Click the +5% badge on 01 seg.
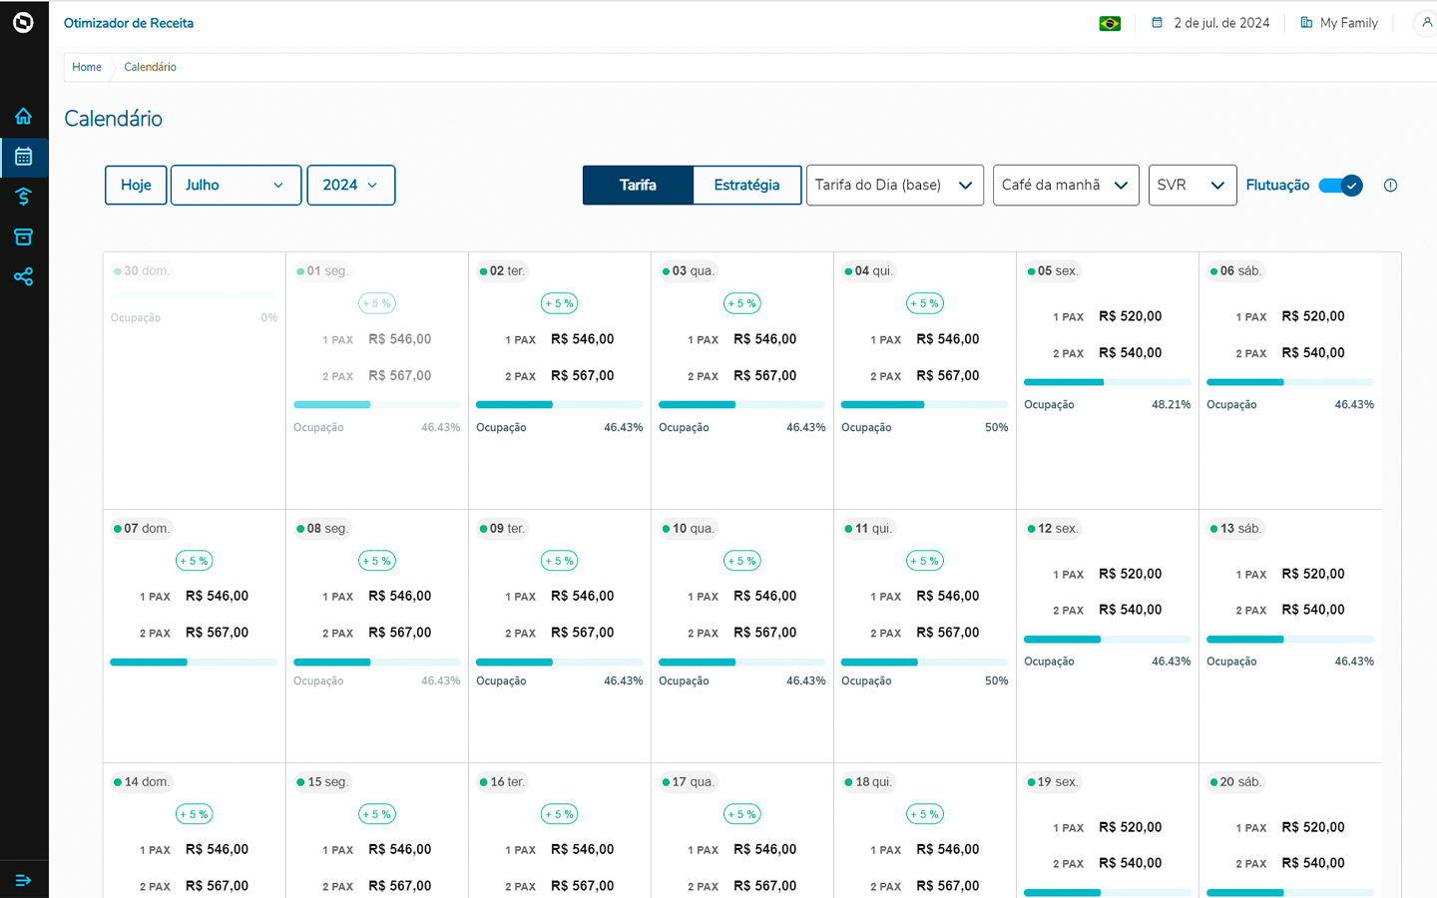Screen dimensions: 1437x898 tap(377, 303)
